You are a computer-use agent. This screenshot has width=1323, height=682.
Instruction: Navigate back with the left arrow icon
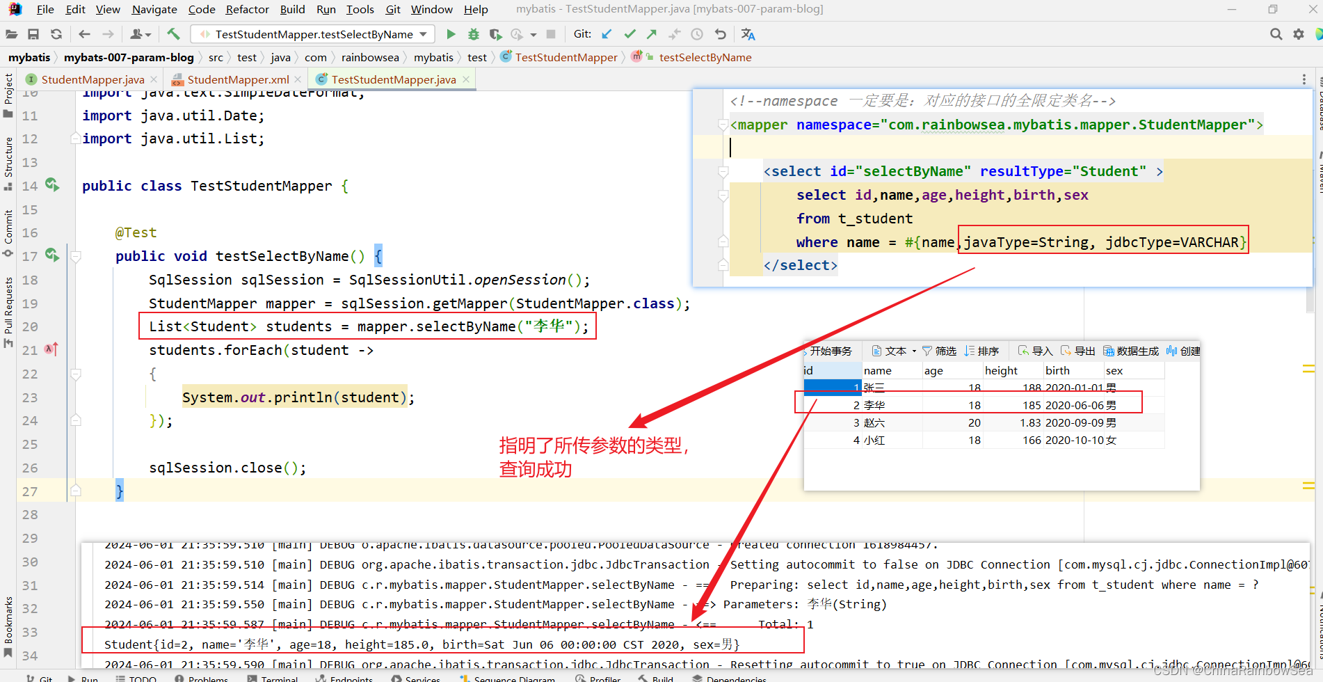84,34
